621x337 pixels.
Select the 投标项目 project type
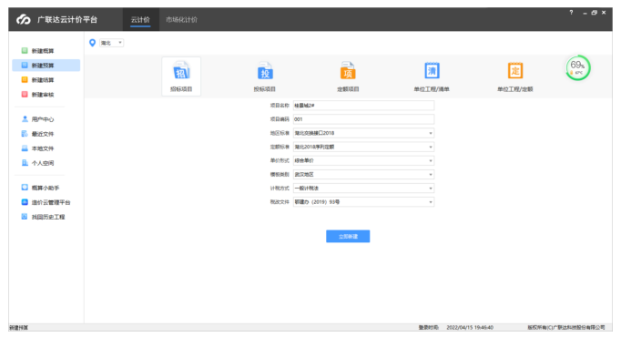[x=265, y=77]
